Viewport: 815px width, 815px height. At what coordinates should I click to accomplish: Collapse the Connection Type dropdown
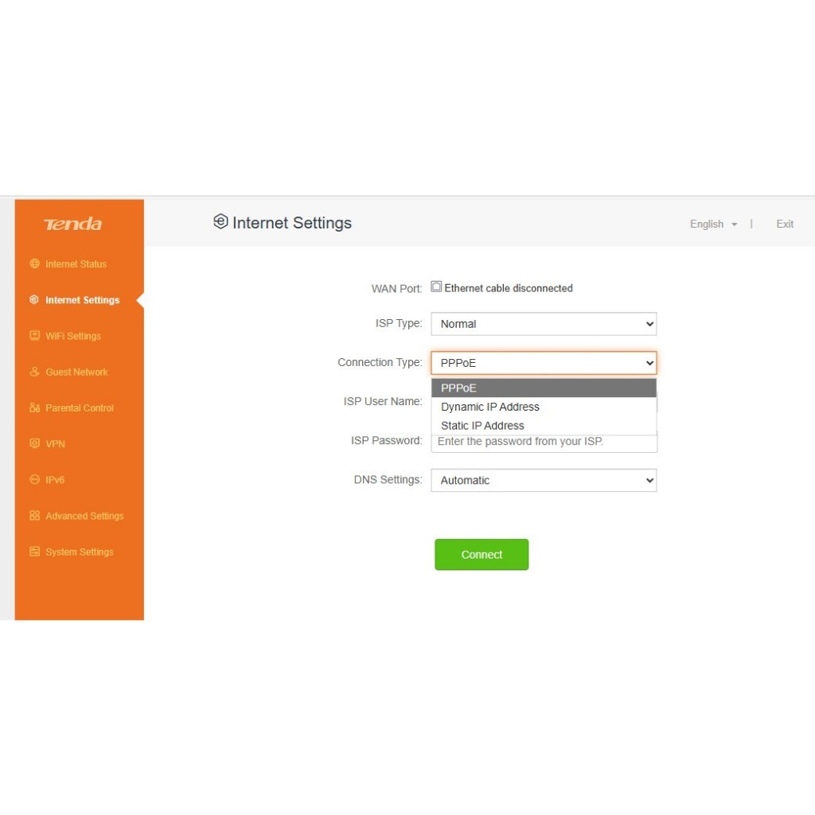pyautogui.click(x=544, y=363)
